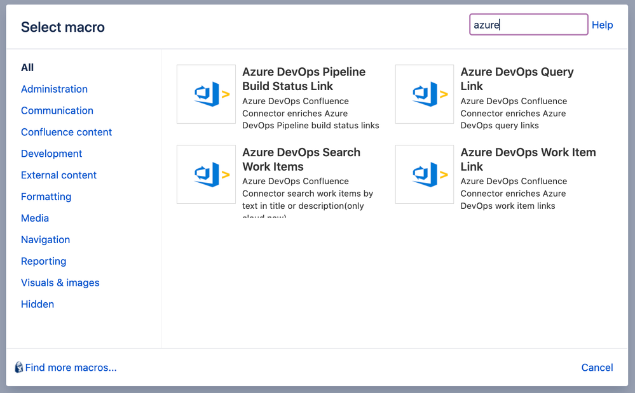635x393 pixels.
Task: Select the Azure DevOps Query Link macro icon
Action: 424,94
